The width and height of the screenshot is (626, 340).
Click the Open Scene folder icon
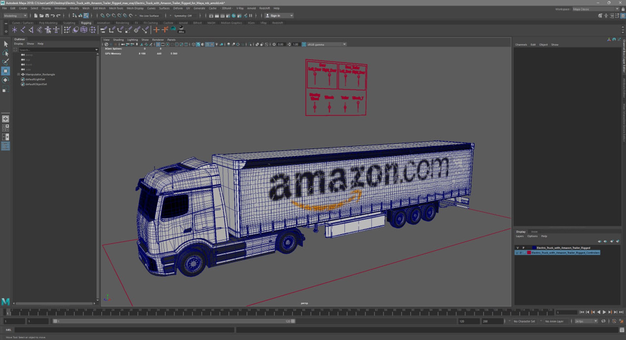click(x=41, y=16)
